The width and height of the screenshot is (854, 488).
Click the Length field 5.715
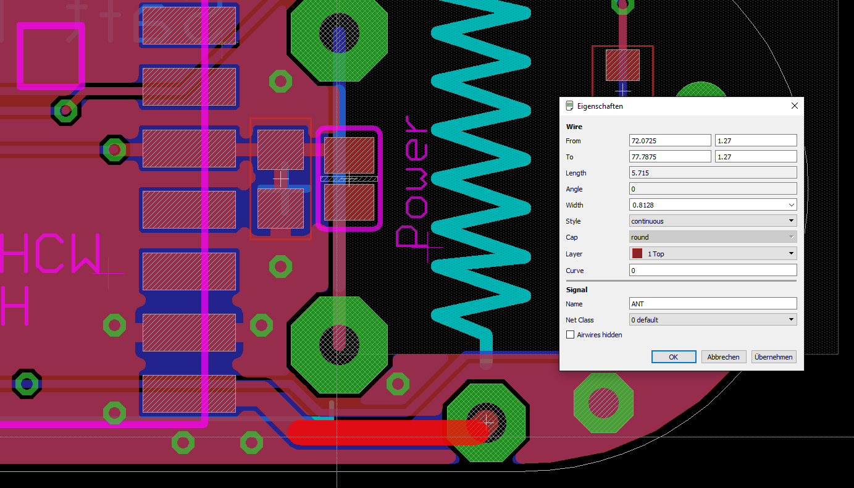coord(713,173)
